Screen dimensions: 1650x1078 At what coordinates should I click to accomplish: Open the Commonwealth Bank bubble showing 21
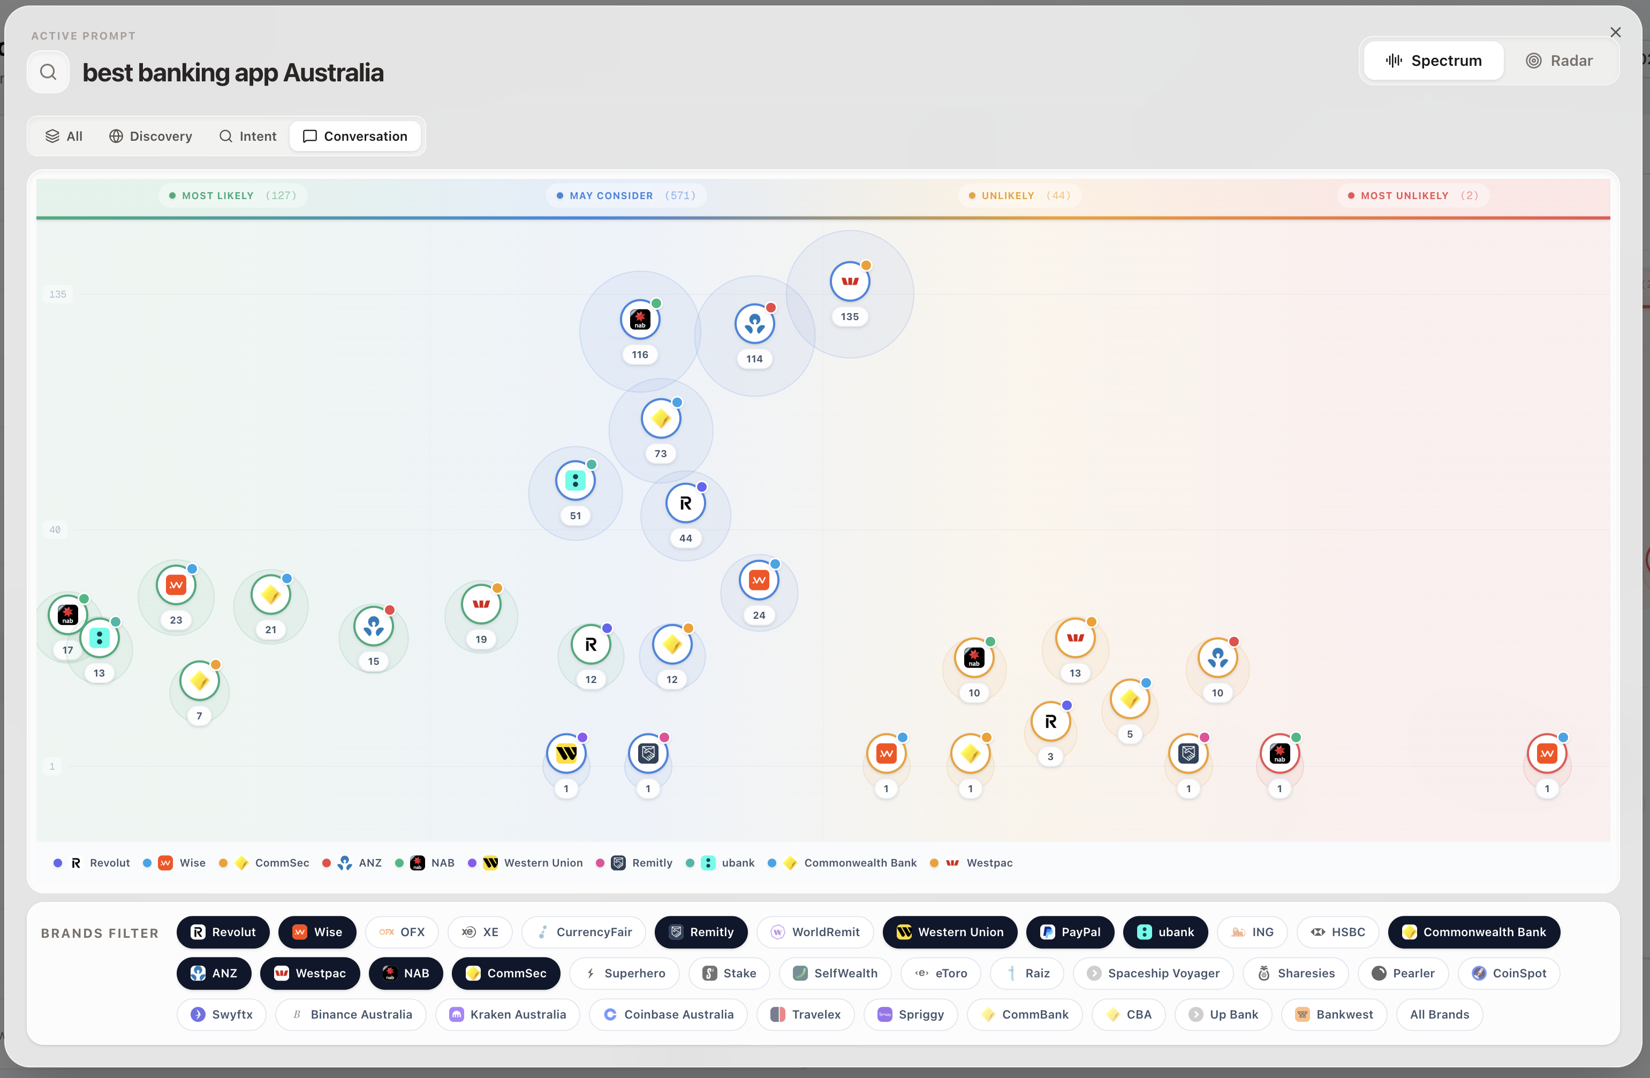[270, 595]
